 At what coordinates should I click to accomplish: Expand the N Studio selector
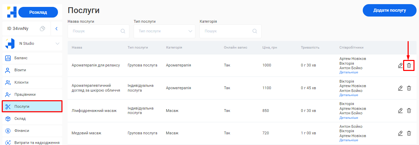coord(57,44)
